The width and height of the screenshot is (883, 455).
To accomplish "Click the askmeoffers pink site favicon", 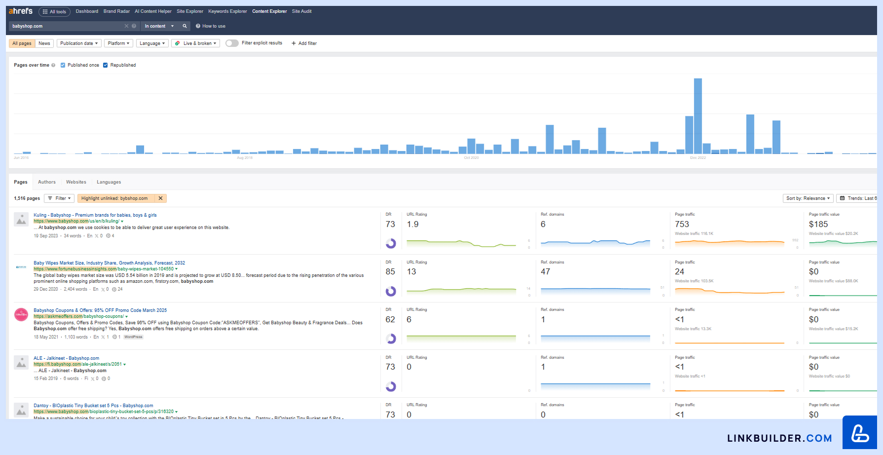I will tap(21, 314).
